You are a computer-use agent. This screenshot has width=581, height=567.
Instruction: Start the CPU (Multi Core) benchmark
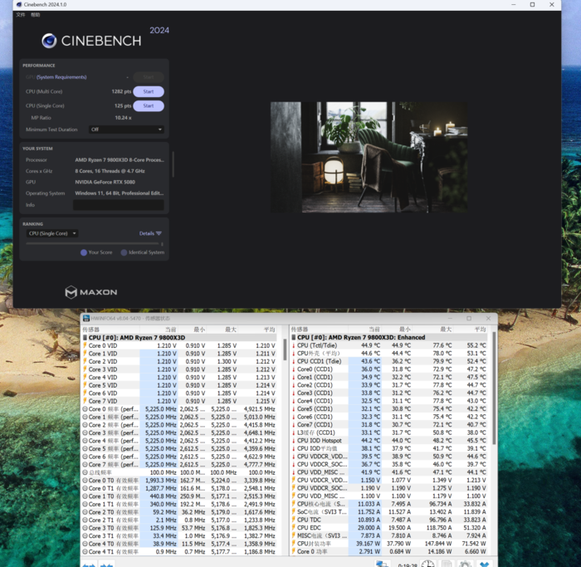(x=149, y=91)
